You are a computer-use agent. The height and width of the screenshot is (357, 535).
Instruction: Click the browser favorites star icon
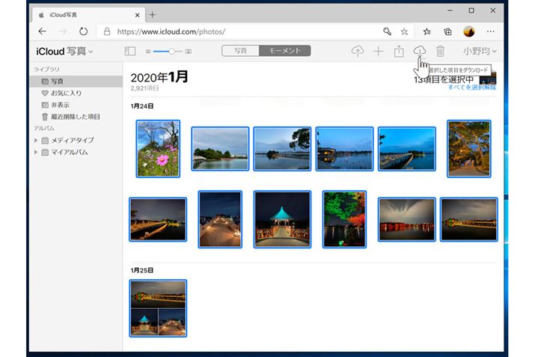point(405,31)
